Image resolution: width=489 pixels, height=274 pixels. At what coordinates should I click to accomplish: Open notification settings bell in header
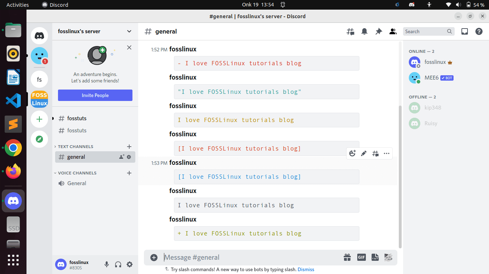point(364,31)
